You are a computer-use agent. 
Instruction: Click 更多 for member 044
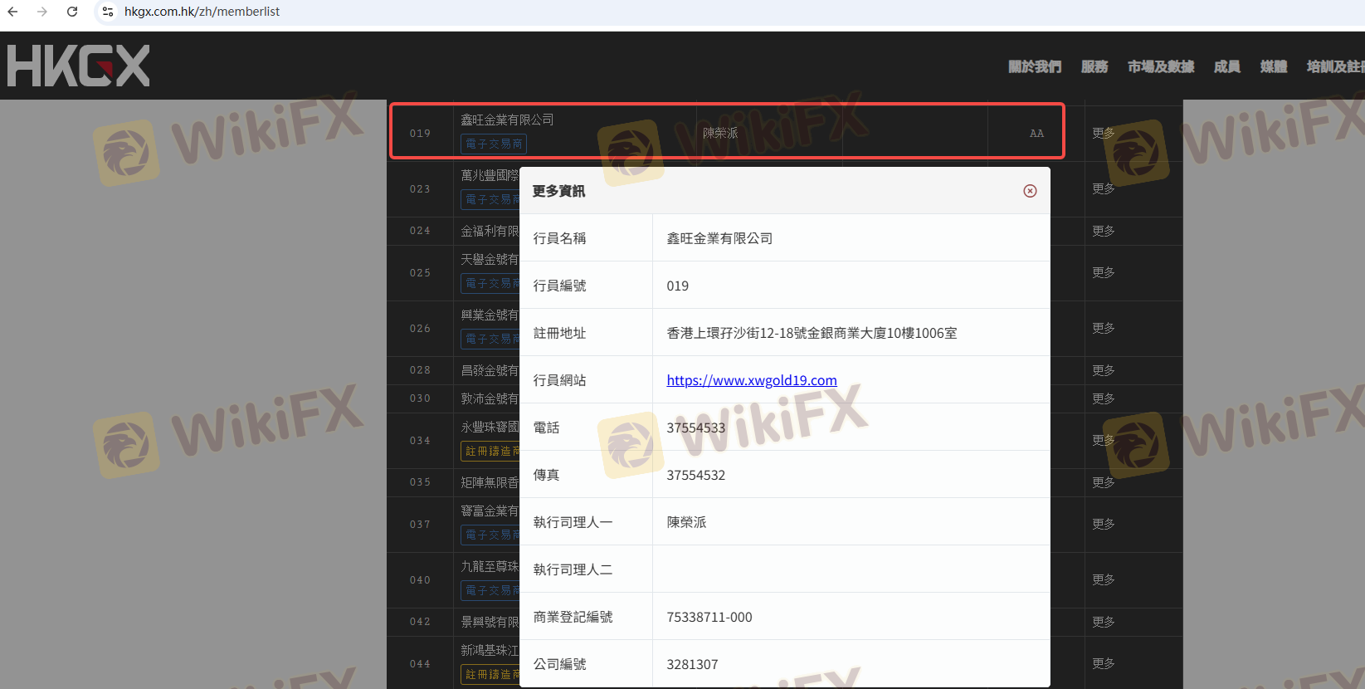[1104, 663]
